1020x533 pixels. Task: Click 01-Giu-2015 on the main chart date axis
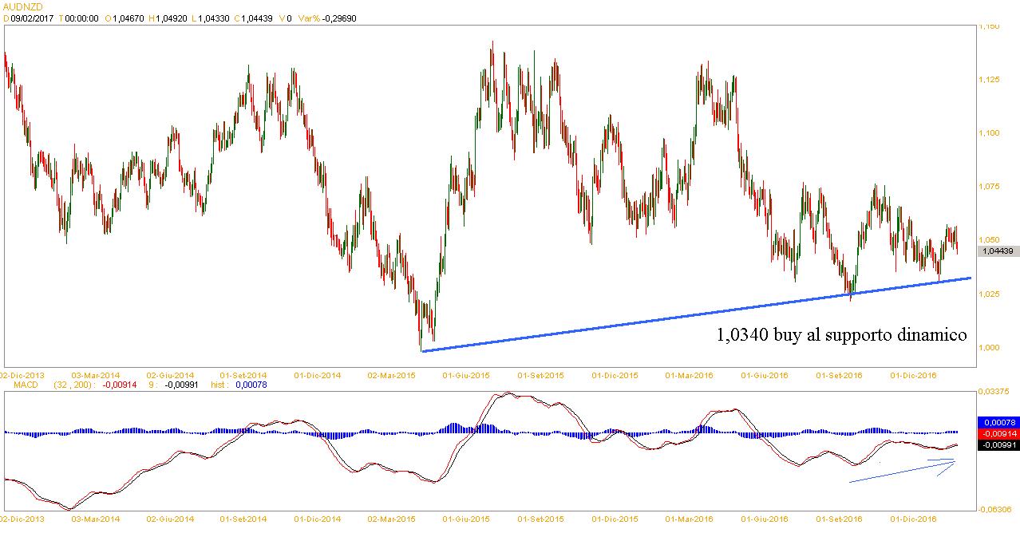[465, 374]
